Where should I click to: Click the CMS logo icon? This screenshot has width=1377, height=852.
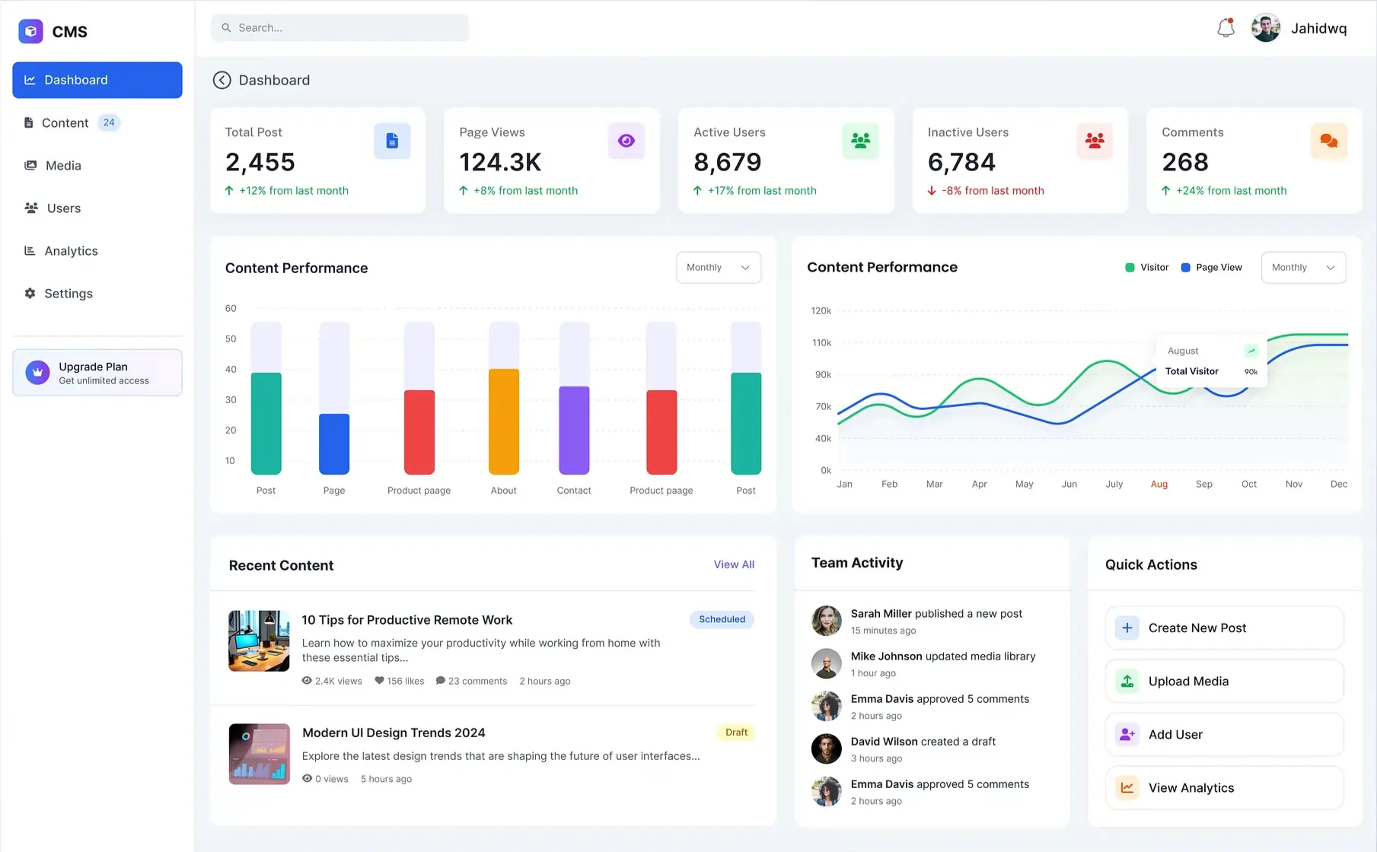30,31
